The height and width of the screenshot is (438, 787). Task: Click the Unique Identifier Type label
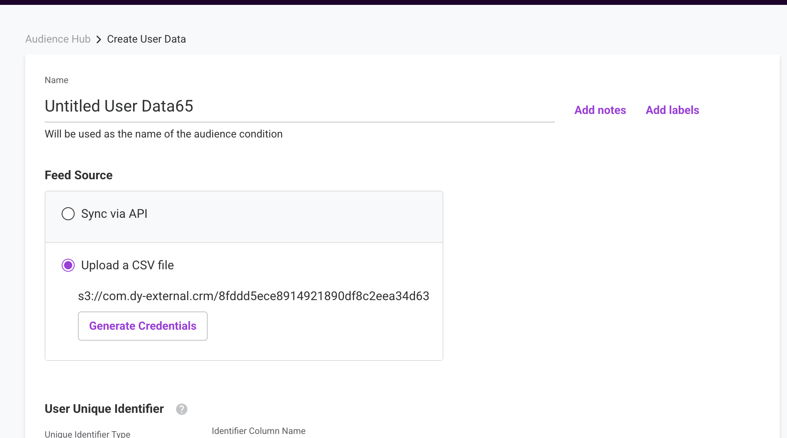pyautogui.click(x=87, y=434)
